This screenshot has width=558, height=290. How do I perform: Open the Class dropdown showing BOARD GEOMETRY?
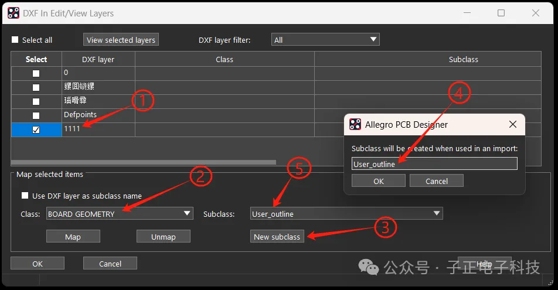coord(120,213)
